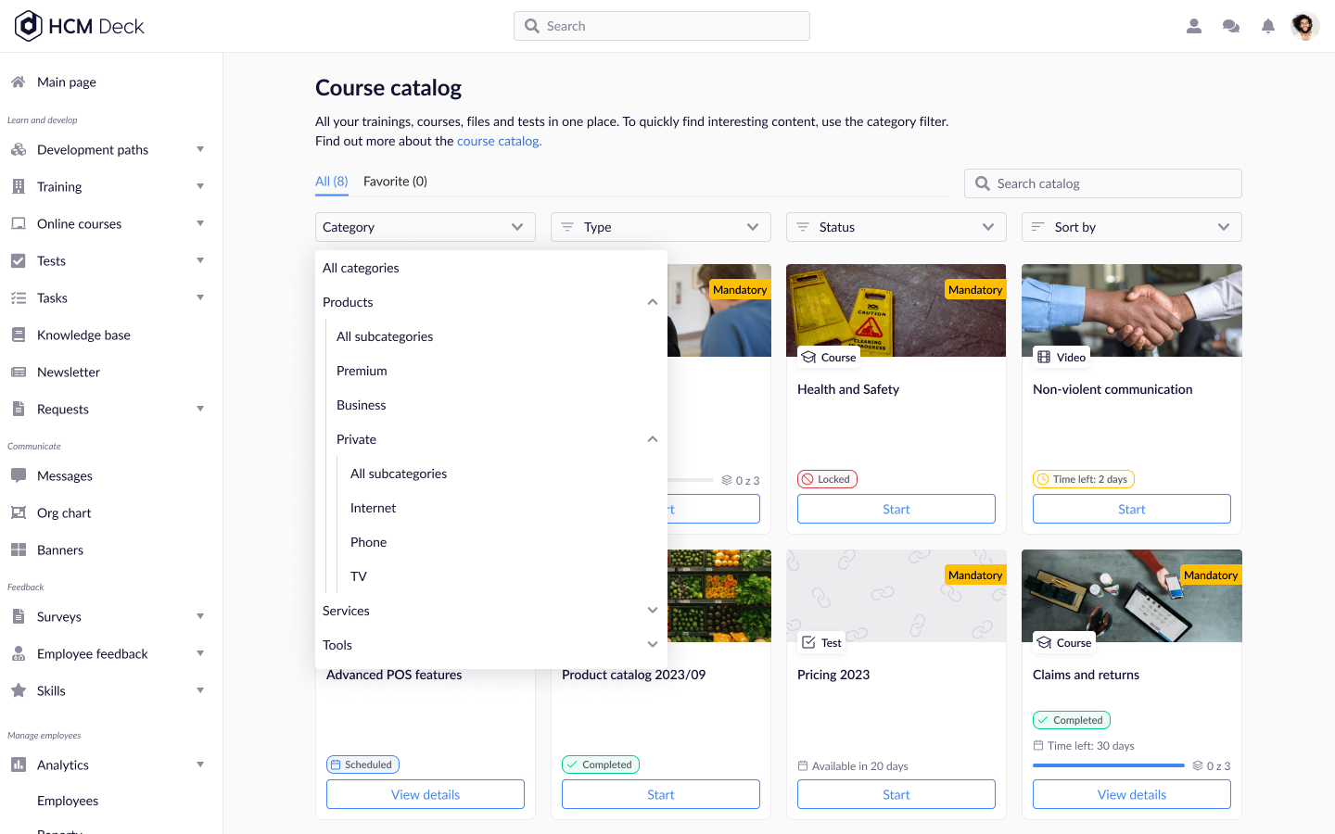Click the Locked status badge
Viewport: 1335px width, 834px height.
click(x=827, y=479)
